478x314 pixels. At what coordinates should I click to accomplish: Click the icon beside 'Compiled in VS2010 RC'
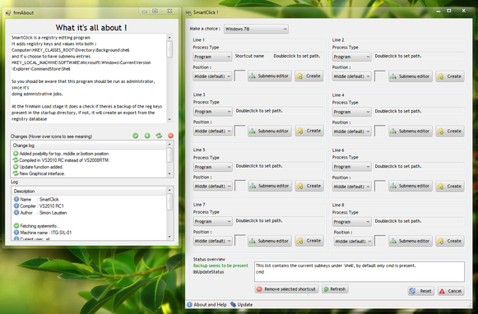(x=16, y=160)
